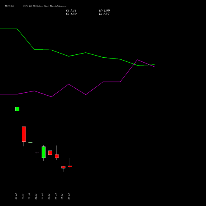This screenshot has width=206, height=206.
Task: Click the peak of the purple line
Action: pos(137,60)
